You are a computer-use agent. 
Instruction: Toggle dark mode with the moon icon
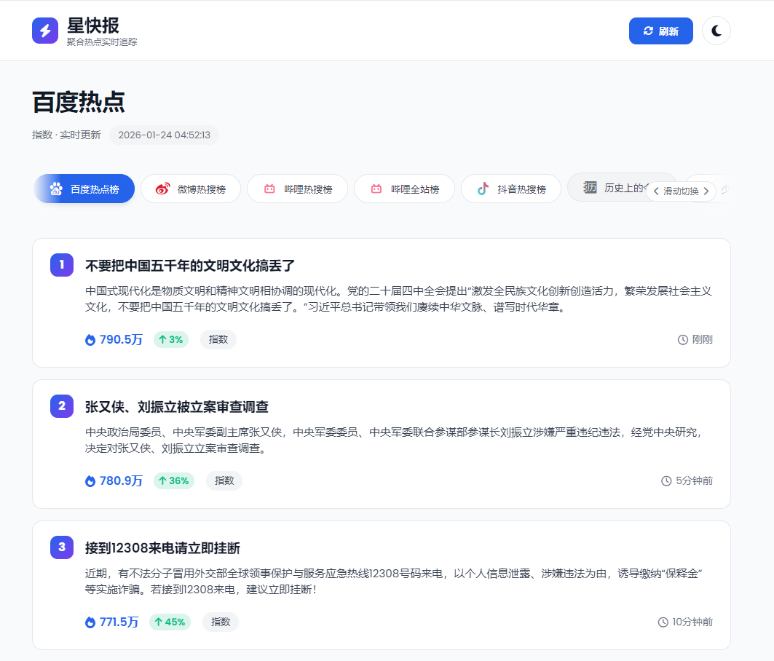(x=716, y=31)
